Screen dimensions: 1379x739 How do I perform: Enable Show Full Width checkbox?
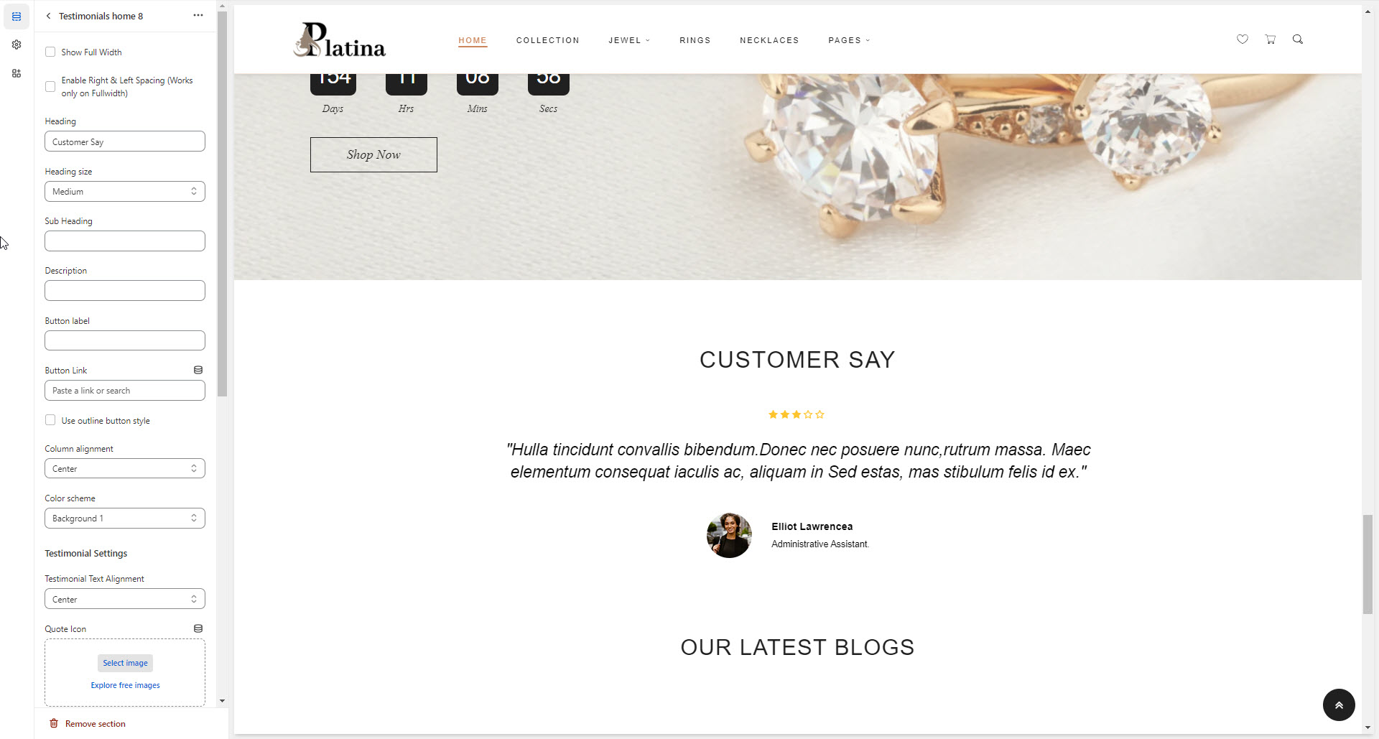click(x=50, y=52)
